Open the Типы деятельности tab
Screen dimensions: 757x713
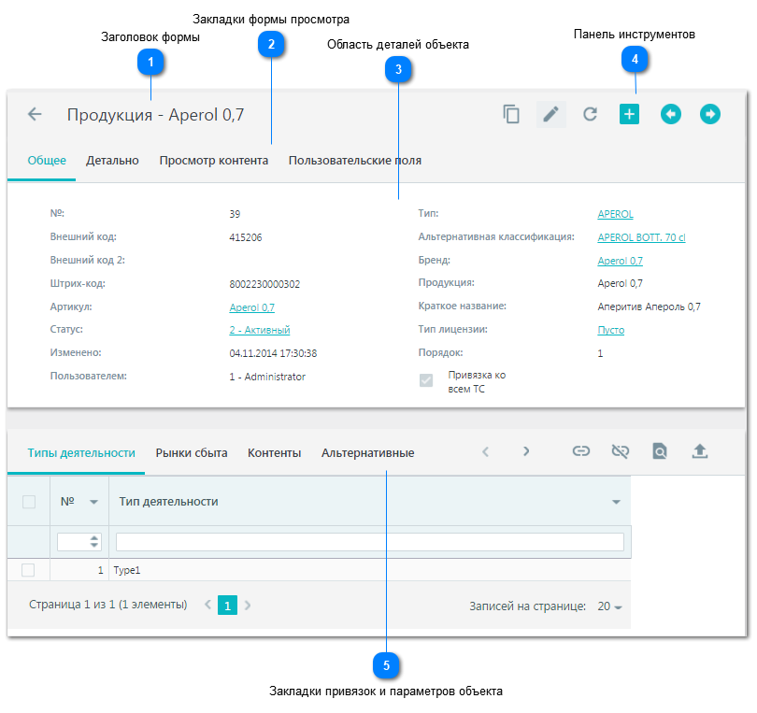pos(81,453)
